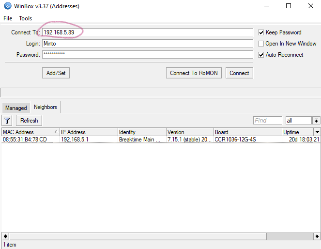This screenshot has width=321, height=249.
Task: Open the File menu
Action: (8, 18)
